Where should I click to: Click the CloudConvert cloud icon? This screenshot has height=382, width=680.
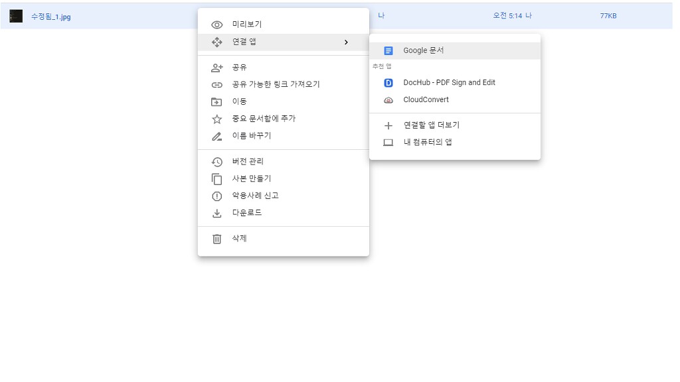(x=388, y=100)
